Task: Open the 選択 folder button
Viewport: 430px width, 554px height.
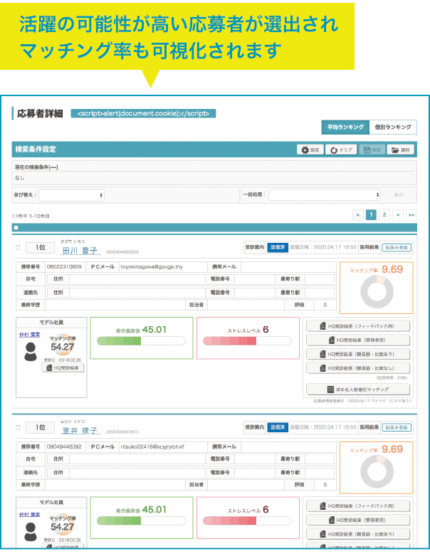Action: (400, 150)
